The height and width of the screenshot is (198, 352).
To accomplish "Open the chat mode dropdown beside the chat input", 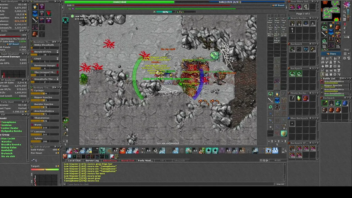I will [65, 184].
